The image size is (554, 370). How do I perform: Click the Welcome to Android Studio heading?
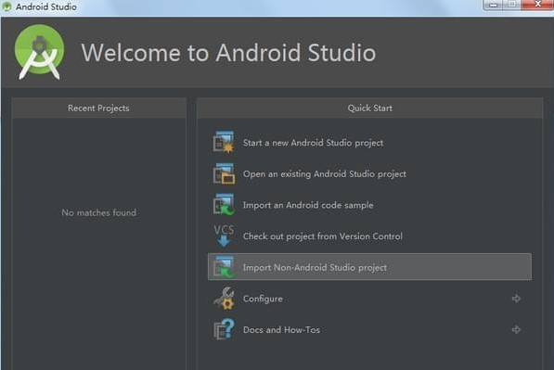(x=228, y=53)
